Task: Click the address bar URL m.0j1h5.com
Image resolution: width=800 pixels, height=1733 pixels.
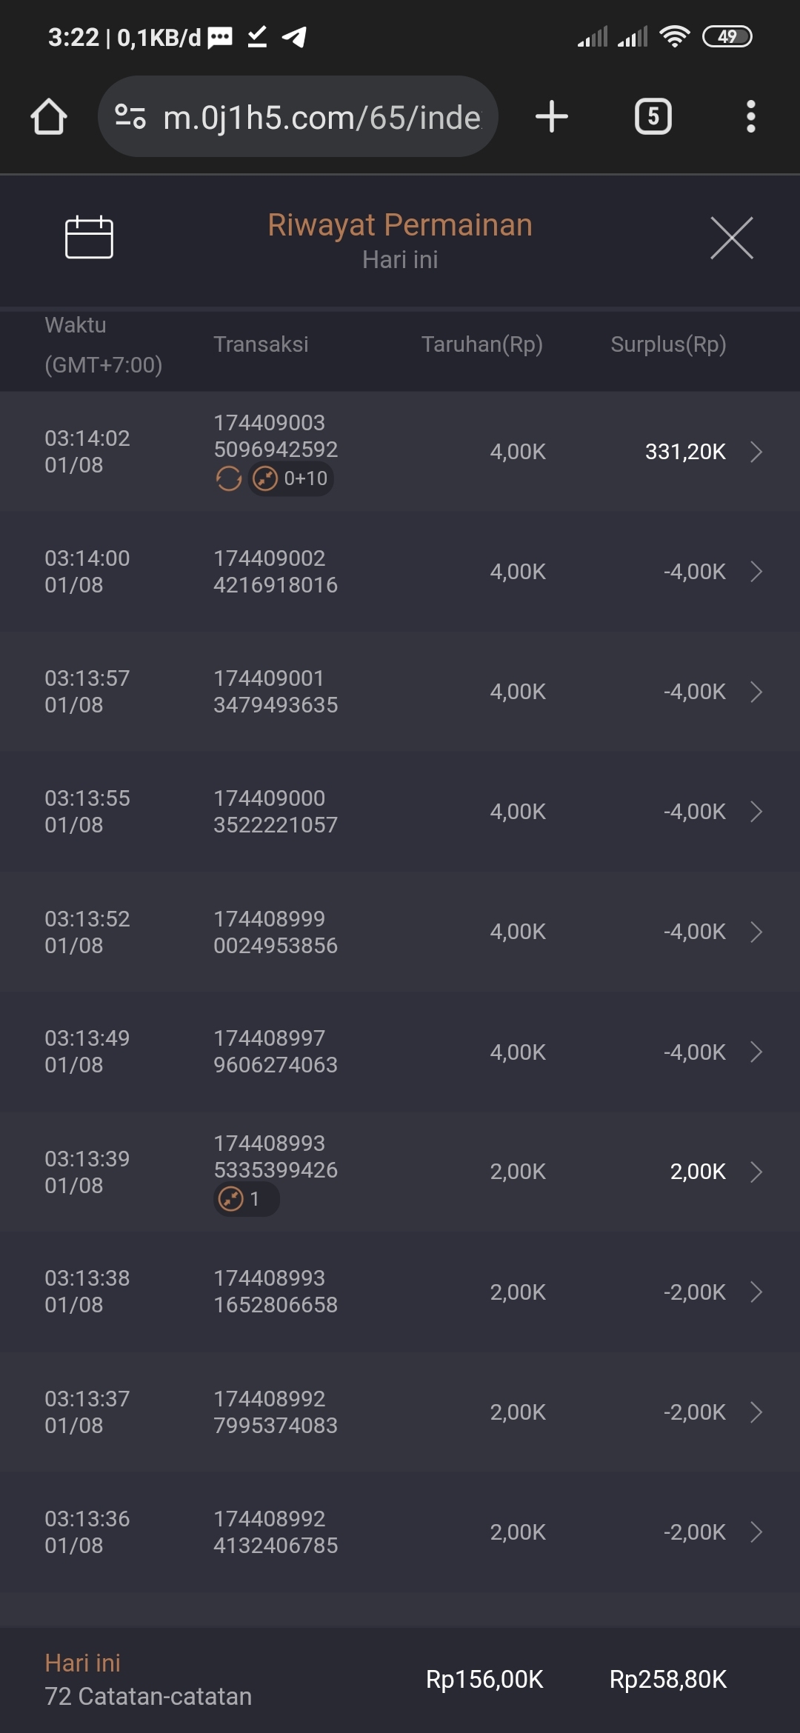Action: tap(321, 117)
